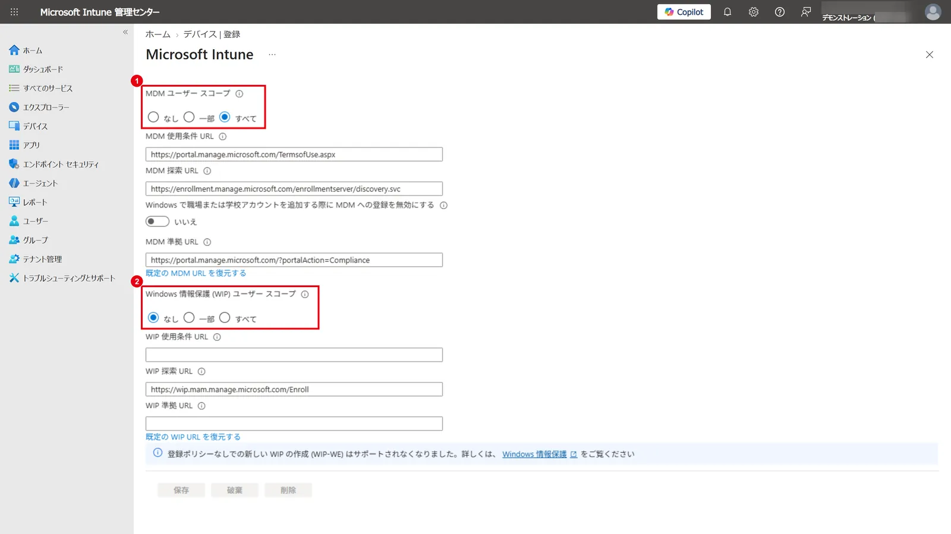Image resolution: width=951 pixels, height=534 pixels.
Task: Open the app launcher waffle icon
Action: click(x=14, y=12)
